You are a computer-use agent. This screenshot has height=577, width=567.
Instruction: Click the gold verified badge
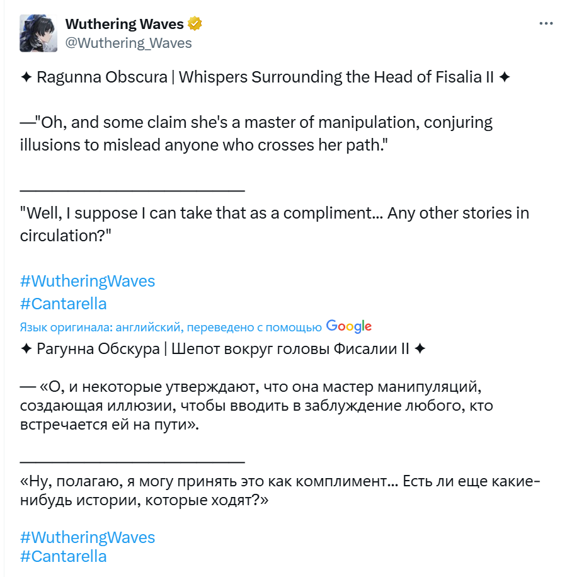pos(195,23)
